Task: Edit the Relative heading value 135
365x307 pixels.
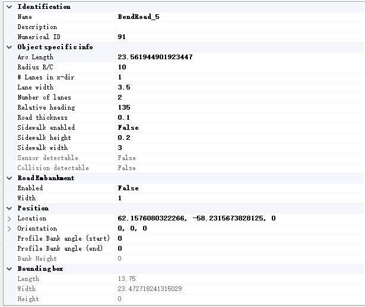Action: [123, 107]
